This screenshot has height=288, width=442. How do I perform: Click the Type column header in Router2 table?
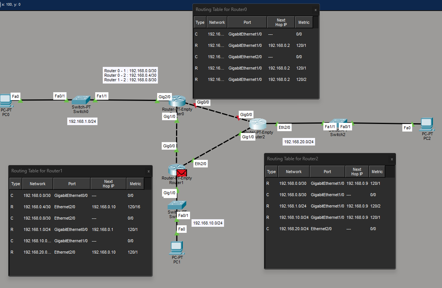(271, 172)
